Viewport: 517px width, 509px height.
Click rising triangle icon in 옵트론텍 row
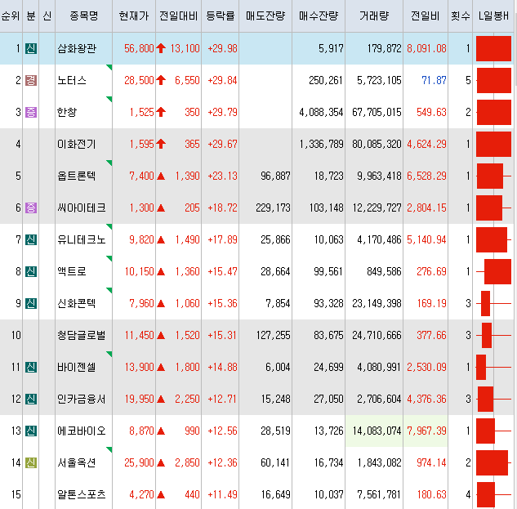[161, 176]
